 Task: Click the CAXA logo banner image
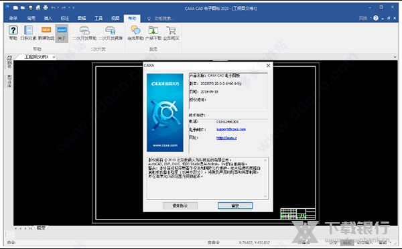(165, 112)
